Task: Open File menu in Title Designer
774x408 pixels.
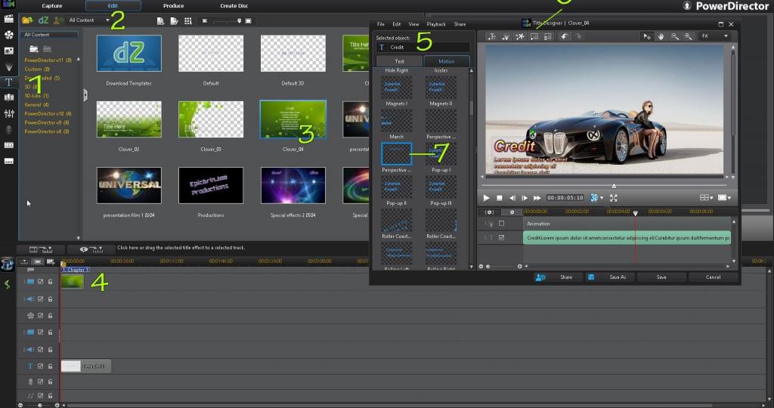Action: pos(381,24)
